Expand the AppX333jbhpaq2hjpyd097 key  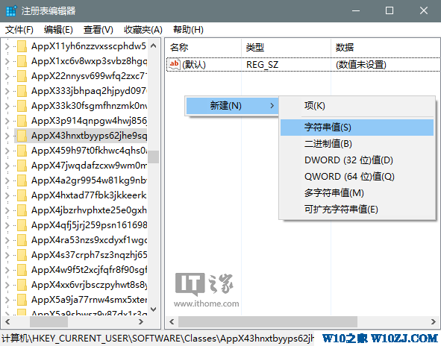coord(7,91)
